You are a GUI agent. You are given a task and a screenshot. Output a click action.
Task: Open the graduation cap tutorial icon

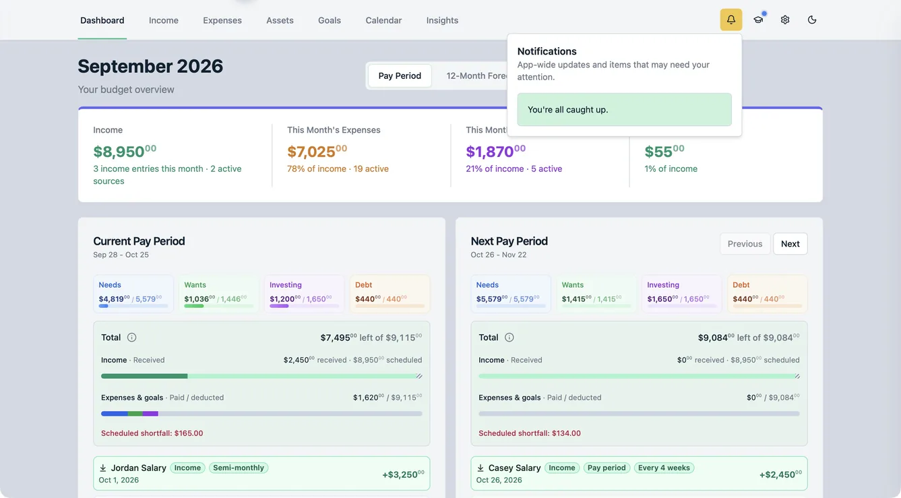click(x=758, y=20)
